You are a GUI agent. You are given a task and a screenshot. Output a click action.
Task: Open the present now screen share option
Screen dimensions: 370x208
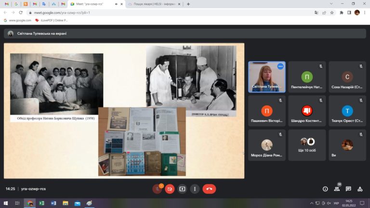click(x=182, y=189)
